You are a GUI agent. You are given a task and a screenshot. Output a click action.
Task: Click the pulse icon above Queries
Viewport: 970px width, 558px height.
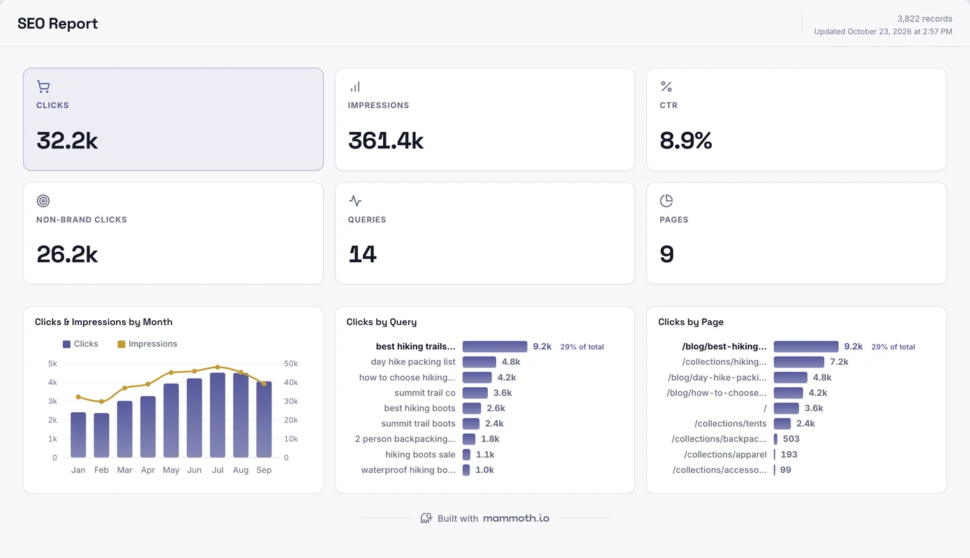pos(355,201)
